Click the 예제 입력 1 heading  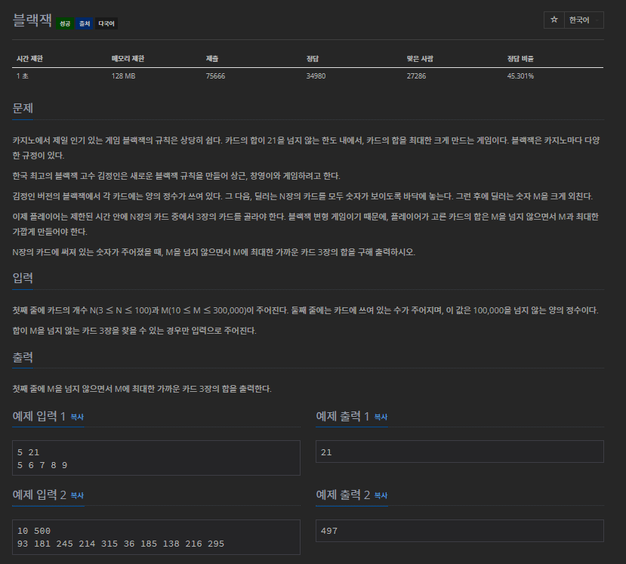[x=39, y=416]
